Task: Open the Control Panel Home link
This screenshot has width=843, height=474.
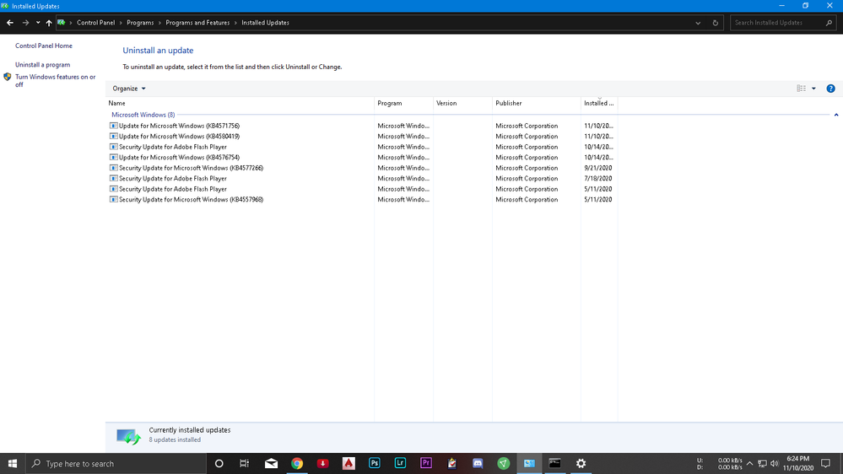Action: click(44, 46)
